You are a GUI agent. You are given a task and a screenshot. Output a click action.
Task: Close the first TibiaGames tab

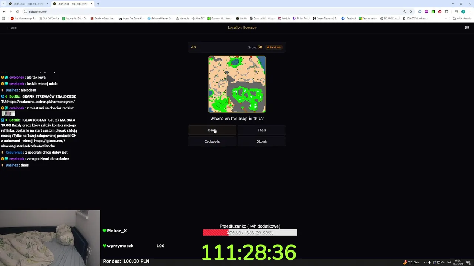[x=47, y=4]
